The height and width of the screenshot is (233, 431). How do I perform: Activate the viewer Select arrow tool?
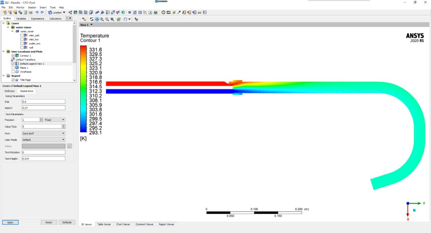tap(84, 19)
